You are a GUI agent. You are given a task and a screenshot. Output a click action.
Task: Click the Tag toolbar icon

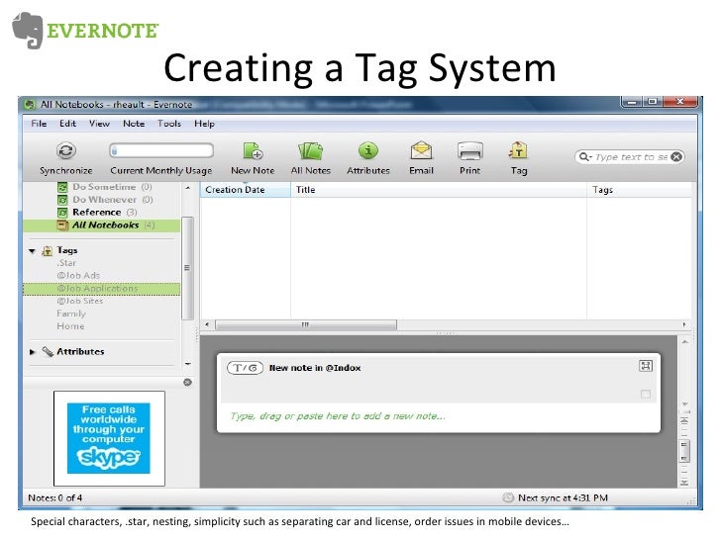[x=518, y=150]
